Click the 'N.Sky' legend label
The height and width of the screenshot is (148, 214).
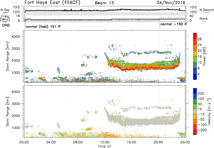coord(5,10)
